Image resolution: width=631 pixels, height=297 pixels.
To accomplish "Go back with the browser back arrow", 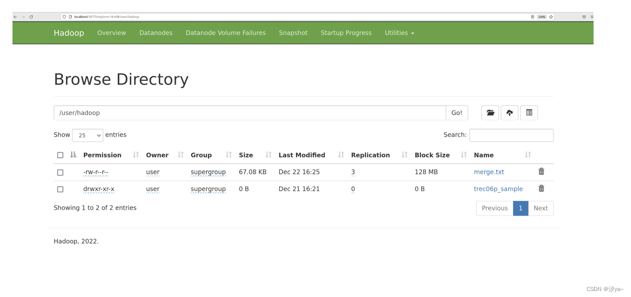I will click(x=15, y=16).
